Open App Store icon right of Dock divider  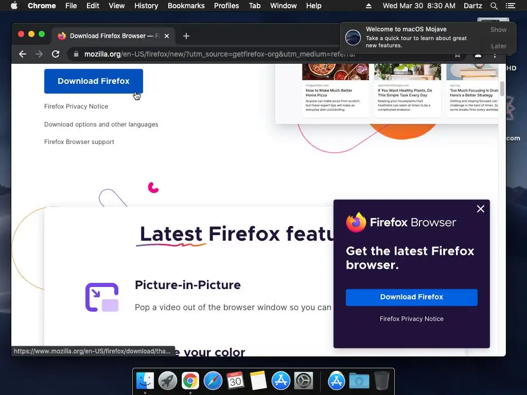click(x=337, y=381)
